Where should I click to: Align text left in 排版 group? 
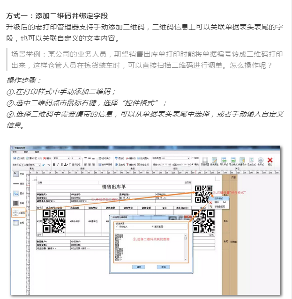click(85, 165)
